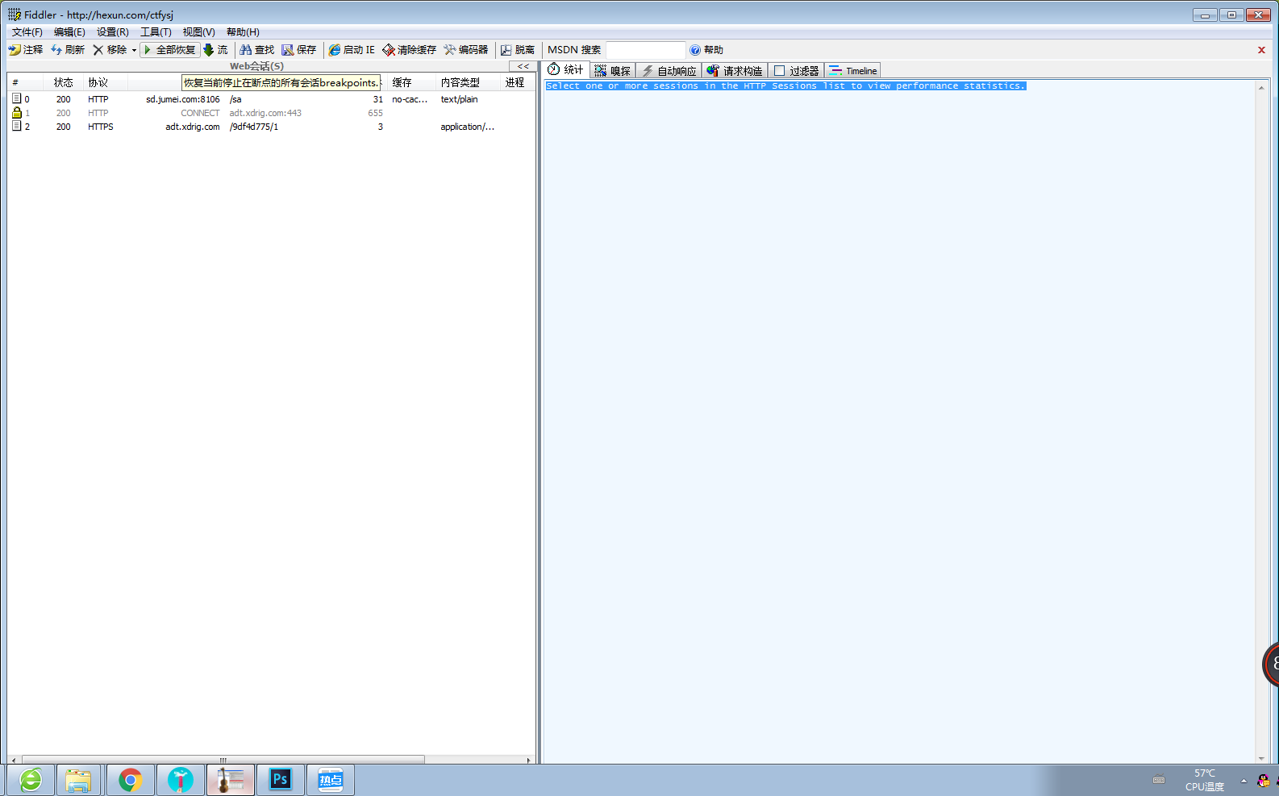
Task: Open the 编码器 encoder tool
Action: coord(466,50)
